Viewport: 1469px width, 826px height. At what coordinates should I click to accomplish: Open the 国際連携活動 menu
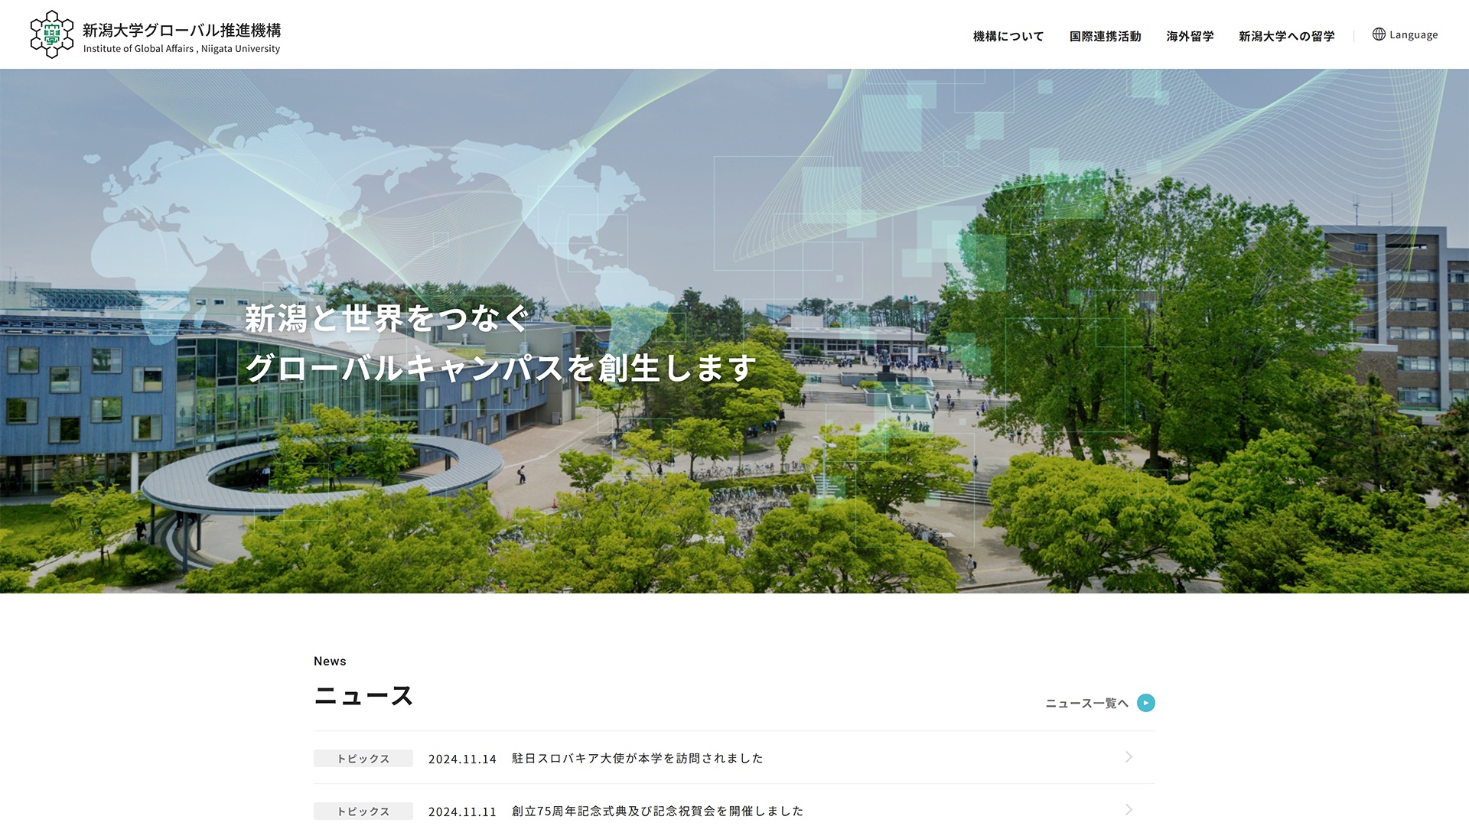tap(1105, 36)
